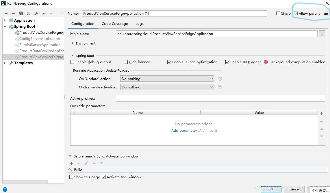
Task: Open edit templates wrench icon
Action: [x=36, y=14]
